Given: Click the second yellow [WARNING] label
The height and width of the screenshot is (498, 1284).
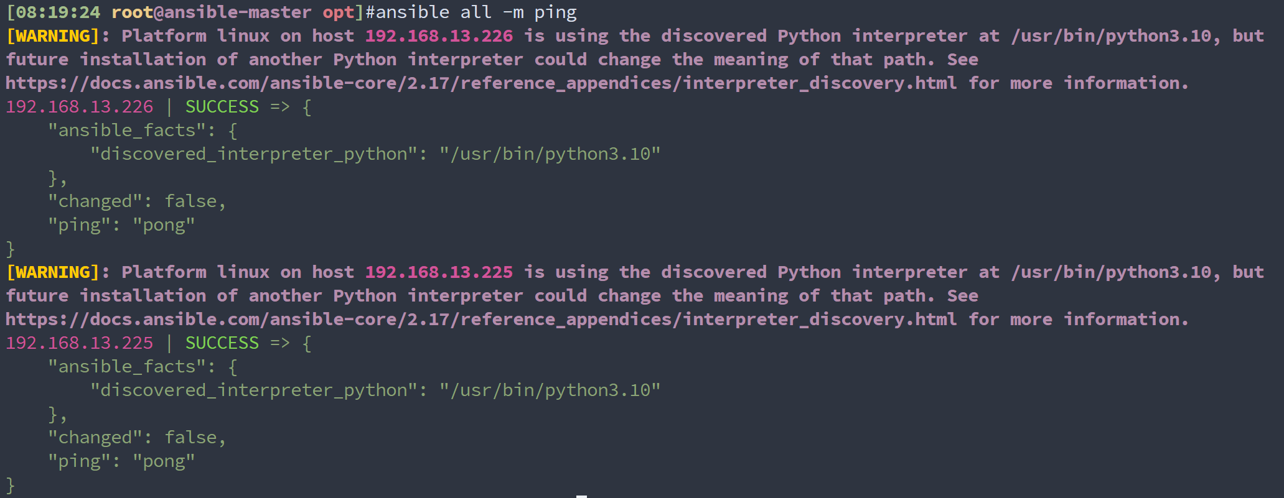Looking at the screenshot, I should [x=52, y=272].
